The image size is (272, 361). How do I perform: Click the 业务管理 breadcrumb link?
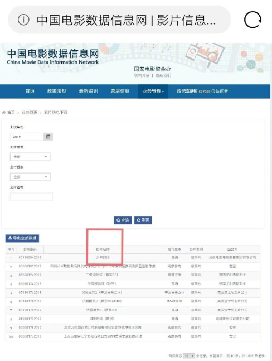(x=30, y=113)
